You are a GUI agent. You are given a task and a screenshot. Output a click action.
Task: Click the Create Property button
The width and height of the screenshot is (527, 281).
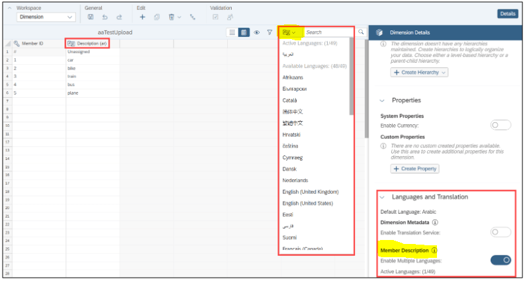pos(415,169)
